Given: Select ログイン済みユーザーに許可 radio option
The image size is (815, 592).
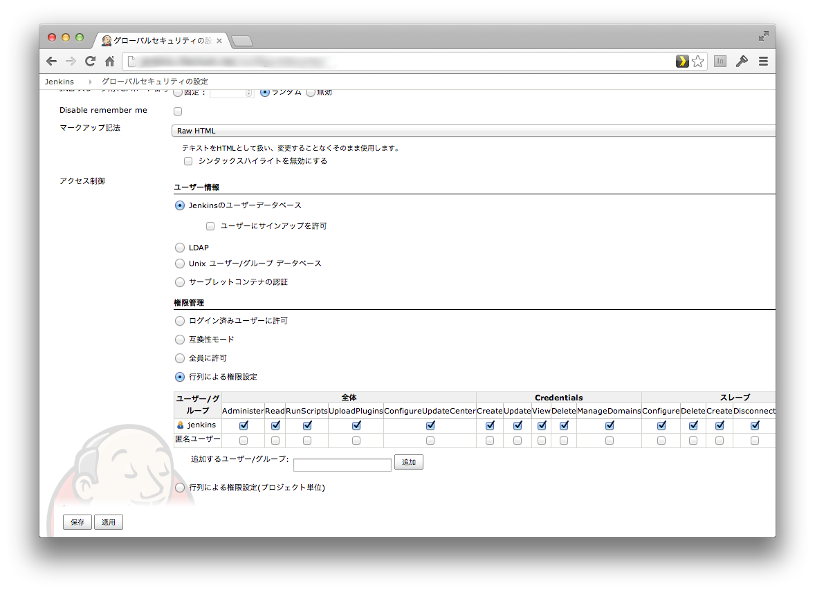Looking at the screenshot, I should click(180, 321).
